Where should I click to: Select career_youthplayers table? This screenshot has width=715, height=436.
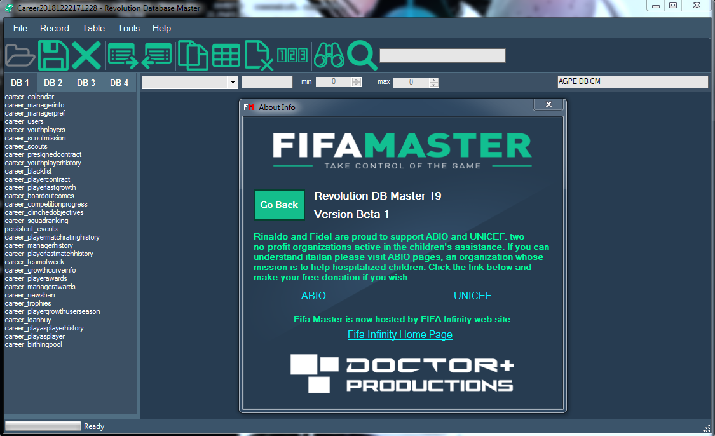click(35, 130)
